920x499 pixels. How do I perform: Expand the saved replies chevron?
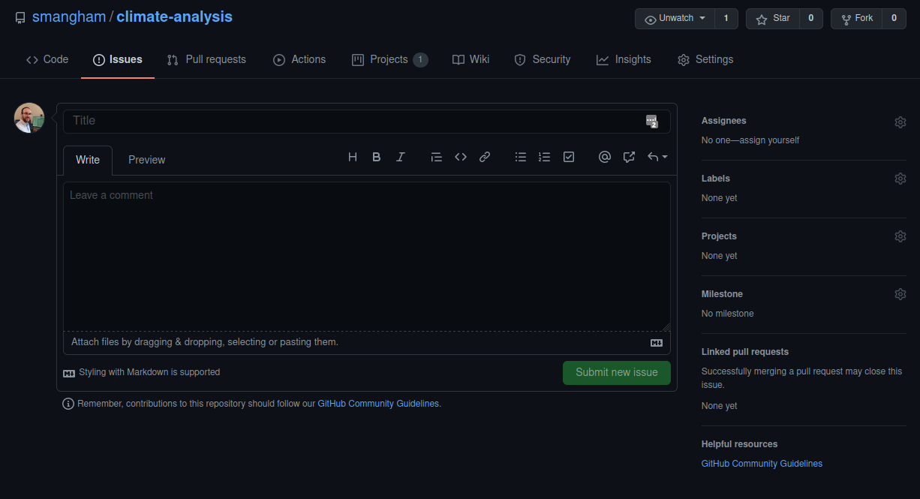[x=657, y=157]
